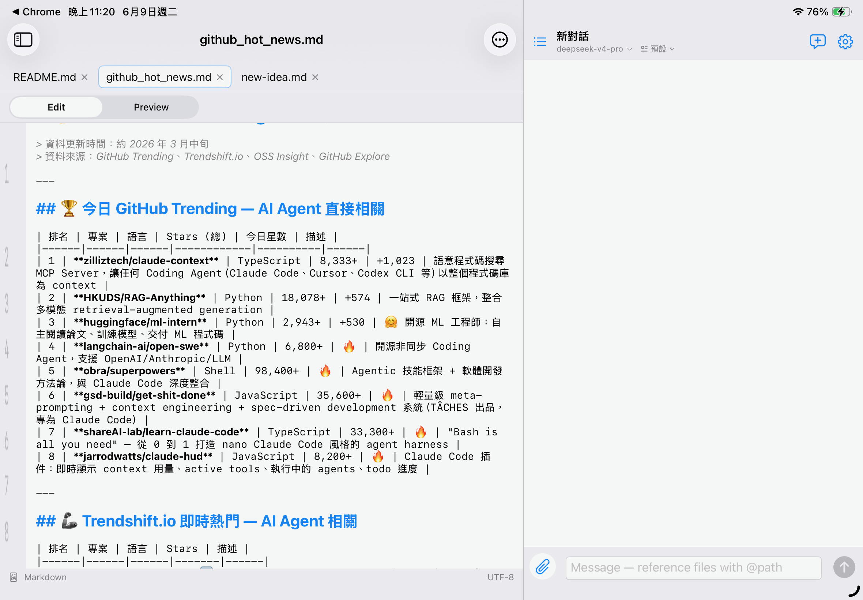Click the jarrodwatts/claude-hud text
The image size is (863, 600).
coord(143,456)
